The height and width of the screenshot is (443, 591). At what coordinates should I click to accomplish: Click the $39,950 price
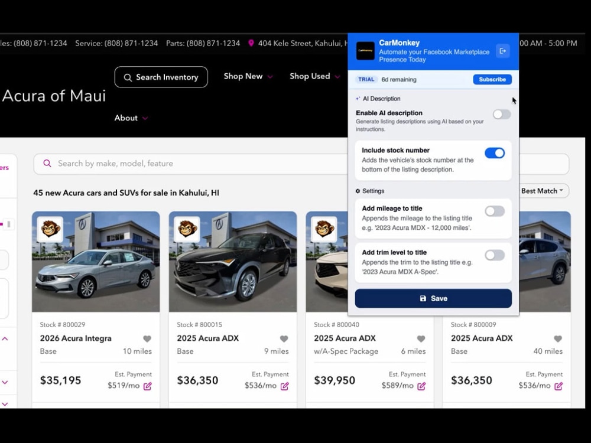pos(335,380)
